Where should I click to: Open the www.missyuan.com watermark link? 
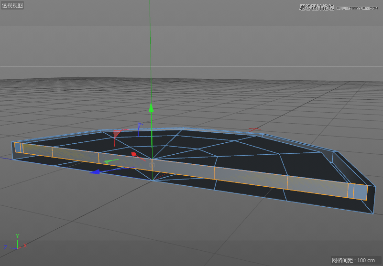click(x=359, y=8)
